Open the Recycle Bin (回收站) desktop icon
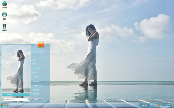Viewport: 174px width, 108px height. [x=4, y=27]
